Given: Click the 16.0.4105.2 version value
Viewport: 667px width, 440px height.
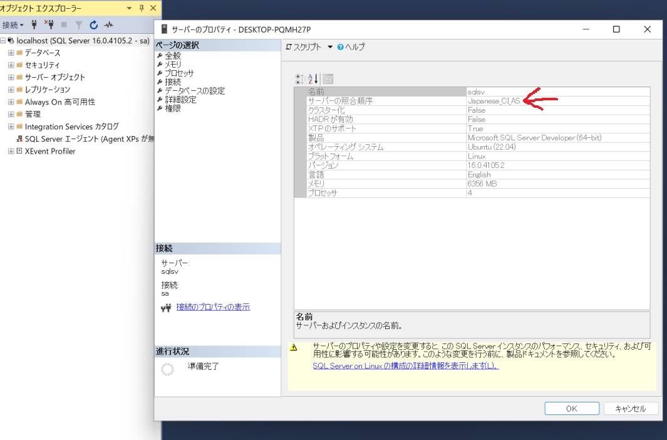Looking at the screenshot, I should [x=486, y=165].
